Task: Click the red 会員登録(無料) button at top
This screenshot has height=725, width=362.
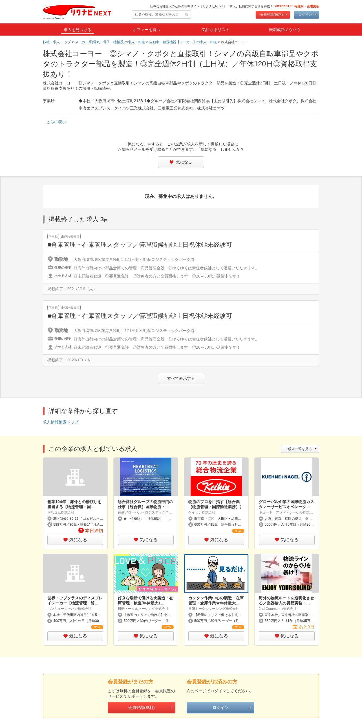Action: [x=273, y=15]
